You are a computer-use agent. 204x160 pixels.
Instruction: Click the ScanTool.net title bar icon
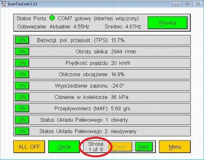3,3
